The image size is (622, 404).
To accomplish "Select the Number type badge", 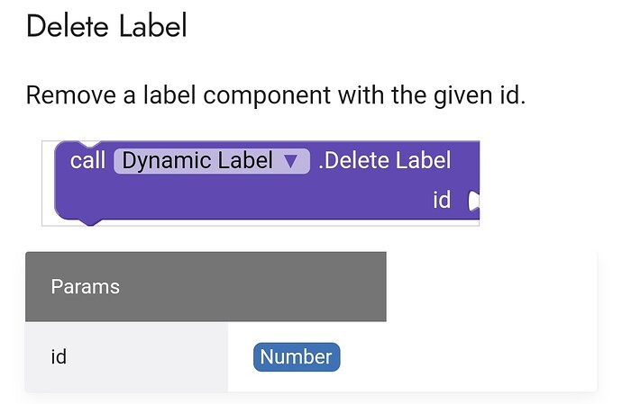I will click(297, 357).
